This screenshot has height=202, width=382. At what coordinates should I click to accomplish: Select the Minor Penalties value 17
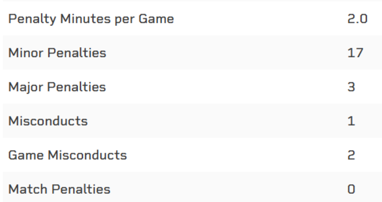(355, 53)
